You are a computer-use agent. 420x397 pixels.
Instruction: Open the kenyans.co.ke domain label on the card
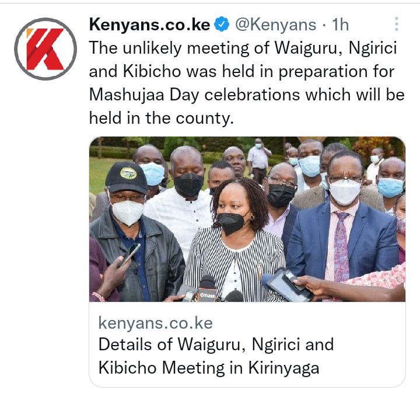(155, 323)
